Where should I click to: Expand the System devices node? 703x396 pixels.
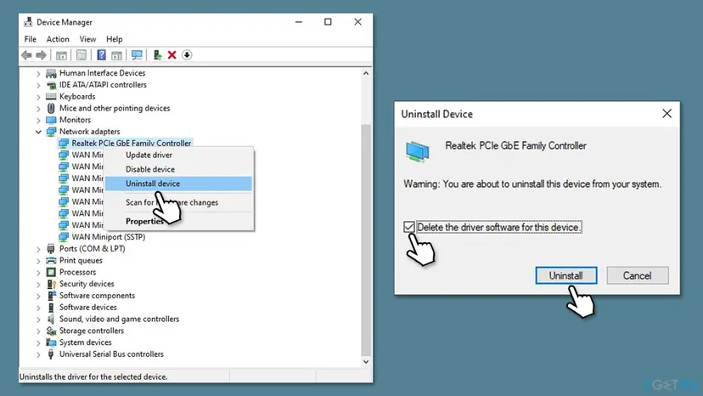point(38,342)
